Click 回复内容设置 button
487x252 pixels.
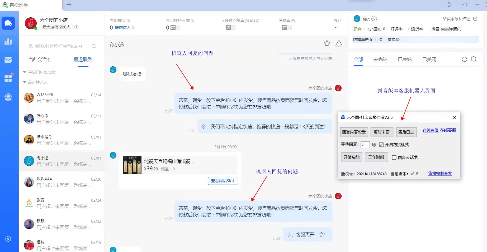pos(354,132)
